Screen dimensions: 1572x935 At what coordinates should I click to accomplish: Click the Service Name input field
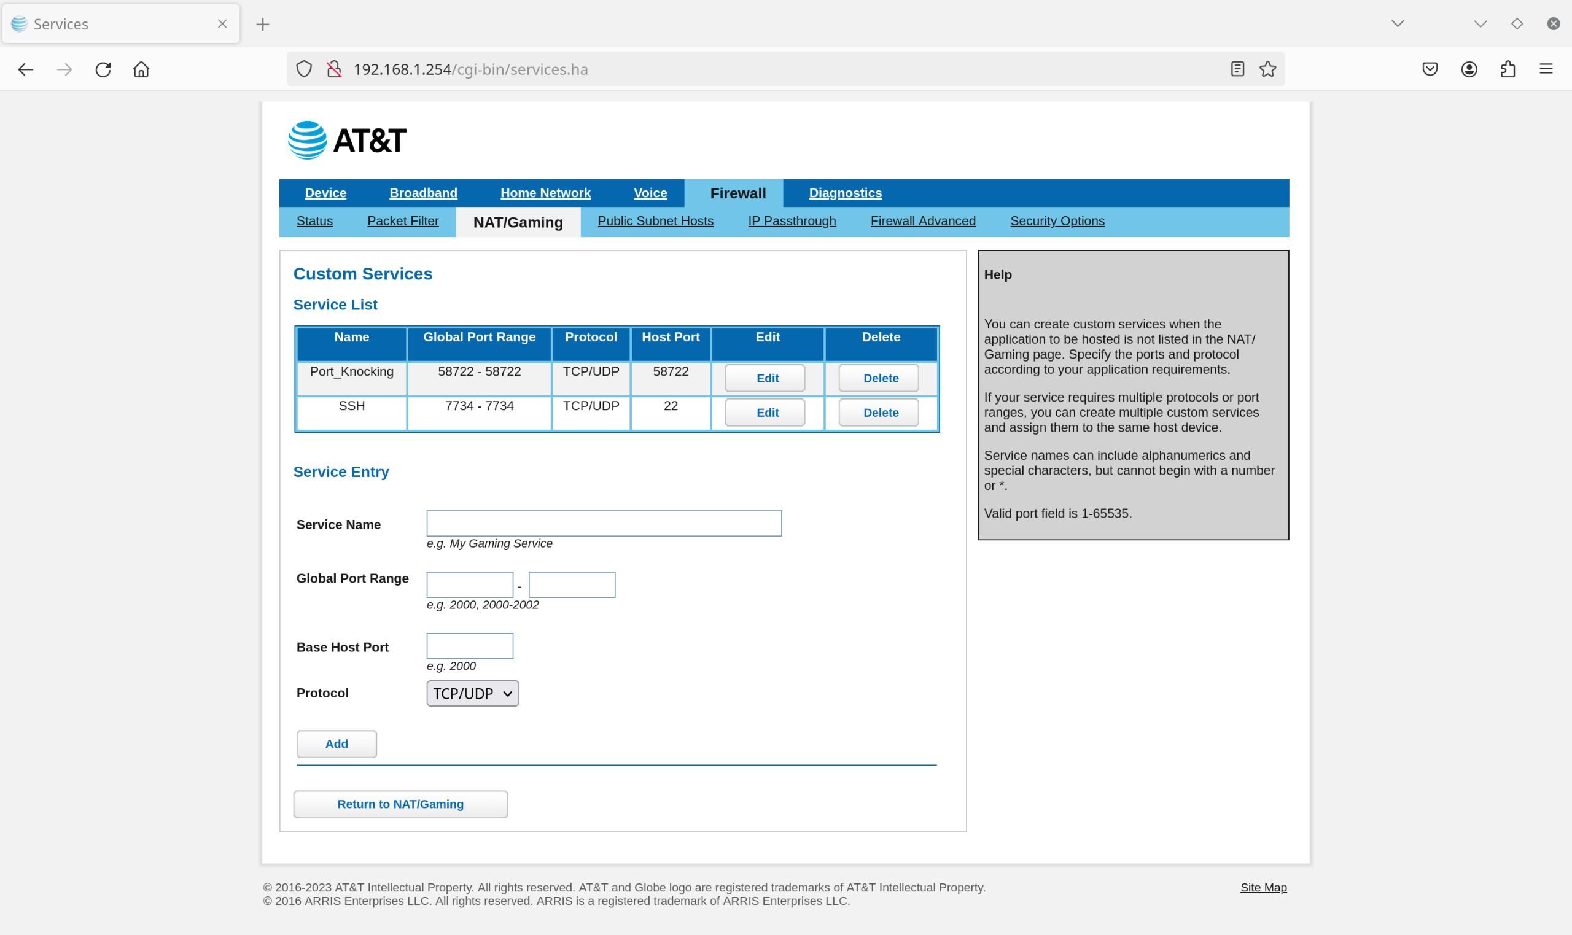604,524
